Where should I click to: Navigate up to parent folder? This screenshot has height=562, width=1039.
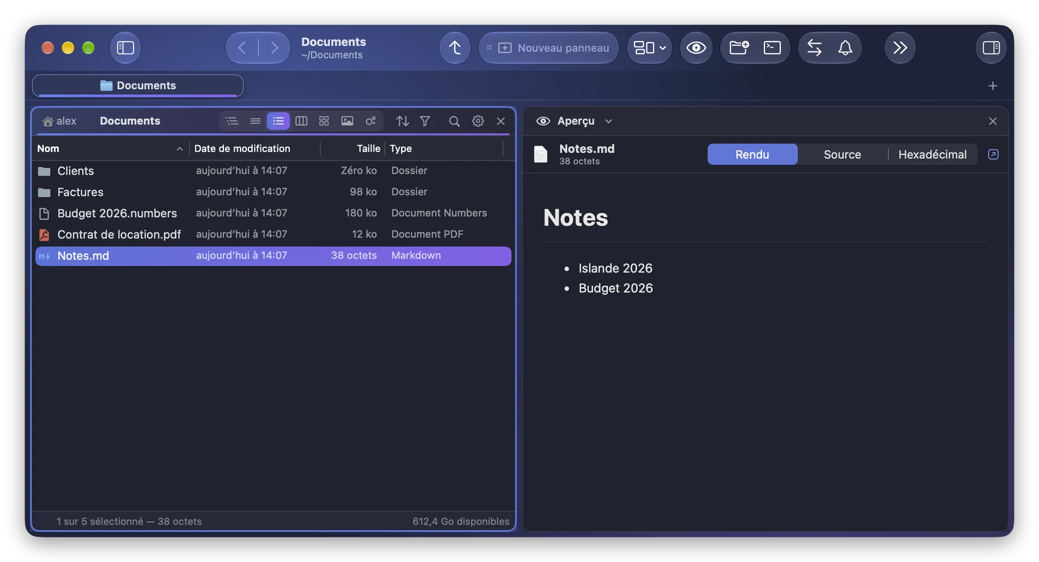point(455,48)
